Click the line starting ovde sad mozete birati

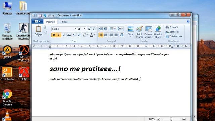point(95,79)
